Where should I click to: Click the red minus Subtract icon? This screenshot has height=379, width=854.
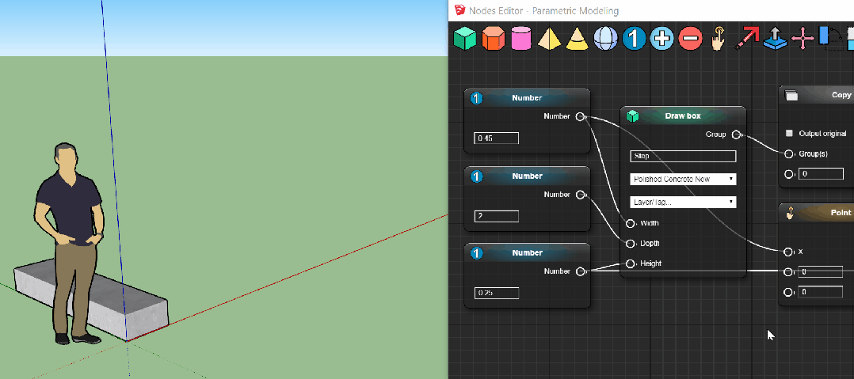point(690,38)
